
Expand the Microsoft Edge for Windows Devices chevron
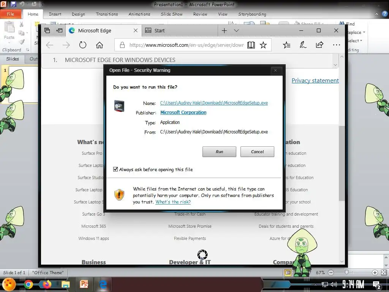click(335, 65)
